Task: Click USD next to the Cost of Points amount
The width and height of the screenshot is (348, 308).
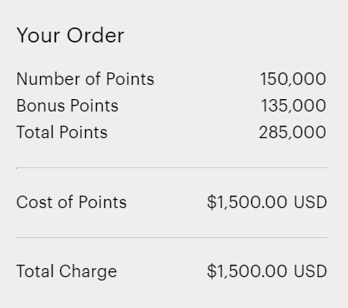Action: [310, 202]
